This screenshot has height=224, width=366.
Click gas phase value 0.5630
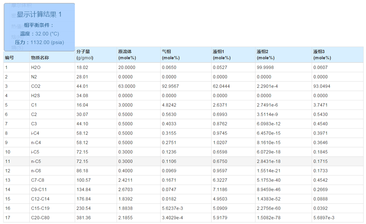(x=169, y=114)
